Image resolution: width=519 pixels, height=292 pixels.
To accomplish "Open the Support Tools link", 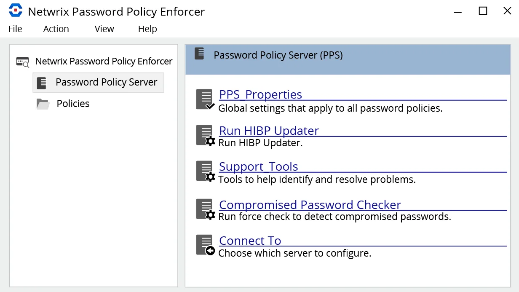I will [258, 166].
